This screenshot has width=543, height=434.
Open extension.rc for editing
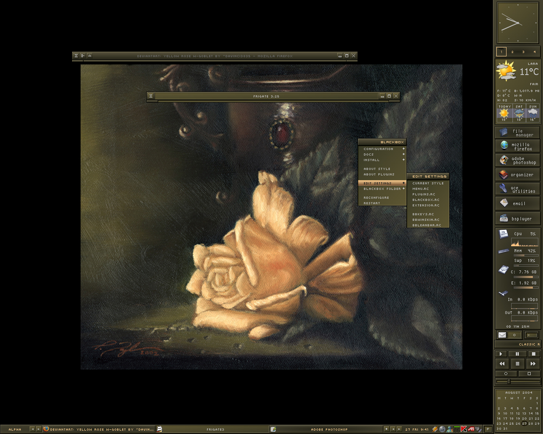428,205
